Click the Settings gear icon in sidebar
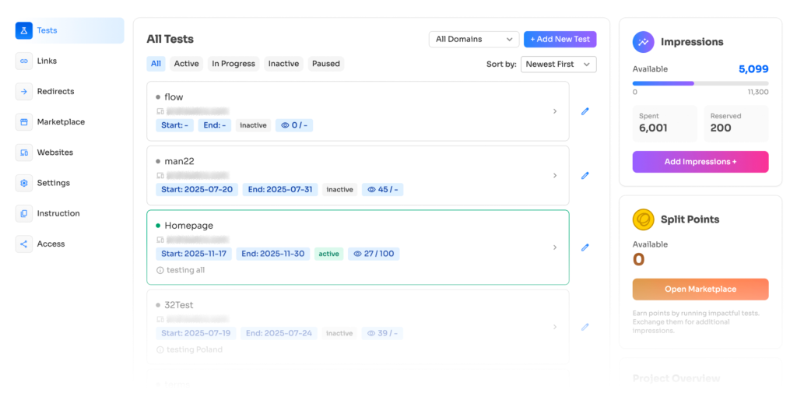 24,183
